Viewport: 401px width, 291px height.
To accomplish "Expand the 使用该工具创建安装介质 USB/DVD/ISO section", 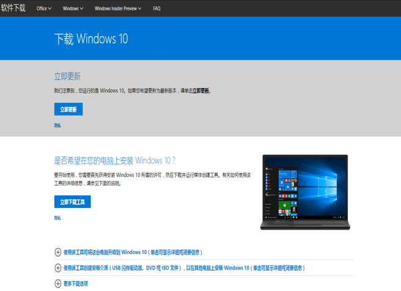I will point(183,268).
